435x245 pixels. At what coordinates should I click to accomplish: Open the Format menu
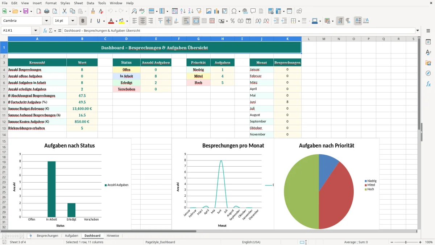point(51,3)
